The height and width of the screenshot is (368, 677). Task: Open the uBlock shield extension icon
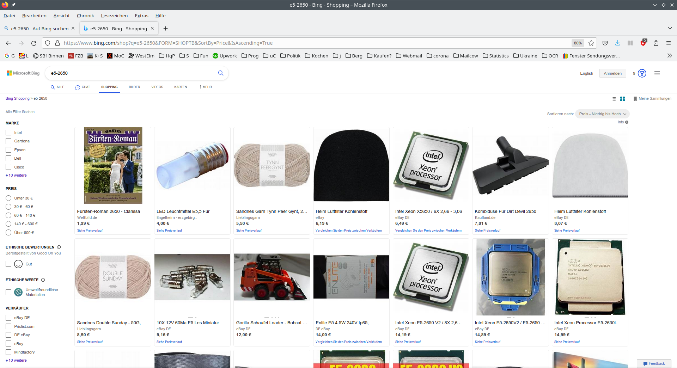coord(643,43)
